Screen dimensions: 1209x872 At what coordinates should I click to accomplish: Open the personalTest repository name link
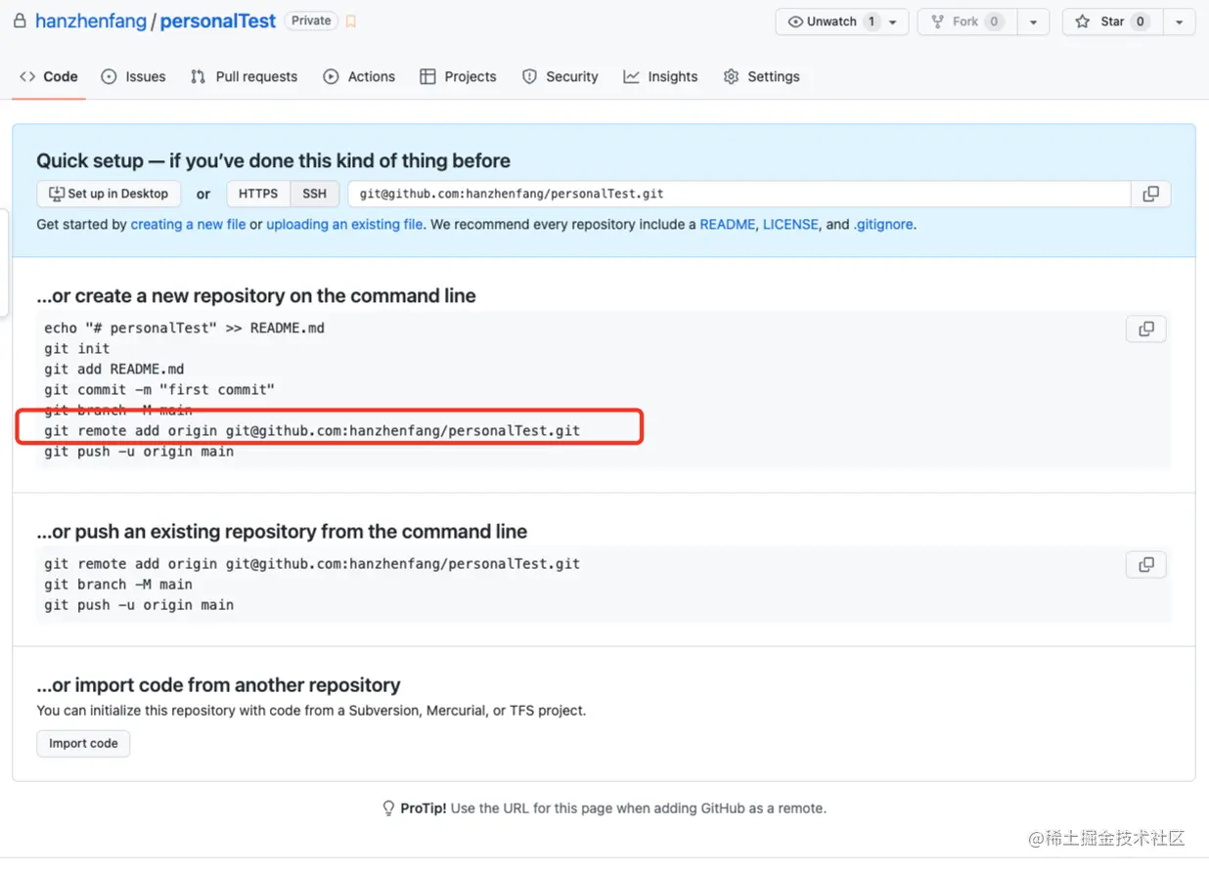[218, 21]
